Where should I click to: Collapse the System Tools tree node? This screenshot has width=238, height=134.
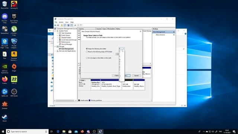click(x=55, y=31)
